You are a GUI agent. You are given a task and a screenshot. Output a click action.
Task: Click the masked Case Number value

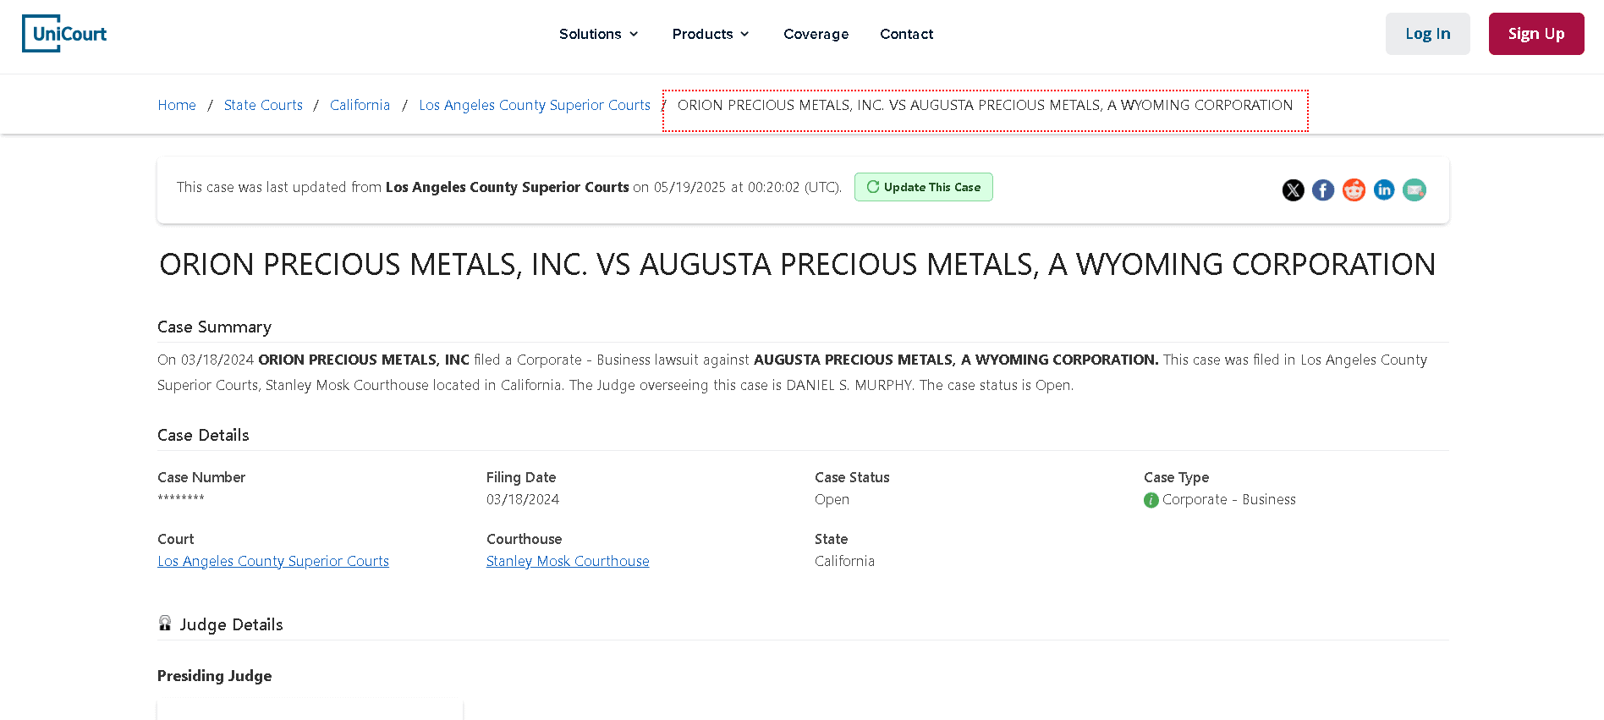(x=181, y=499)
